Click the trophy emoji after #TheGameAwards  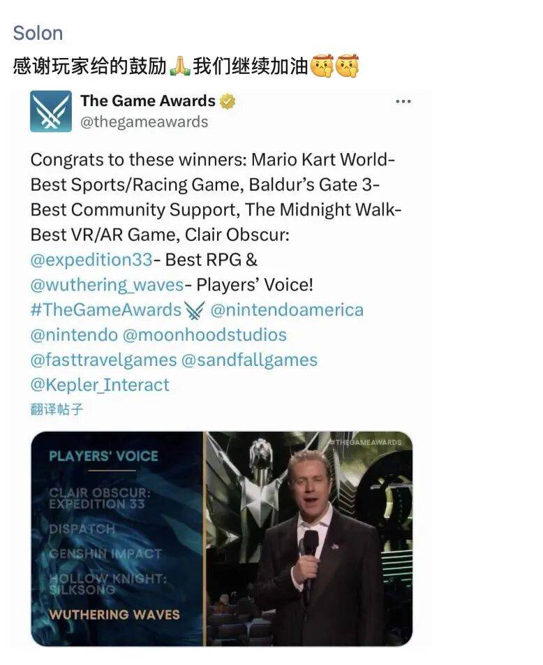(x=195, y=310)
